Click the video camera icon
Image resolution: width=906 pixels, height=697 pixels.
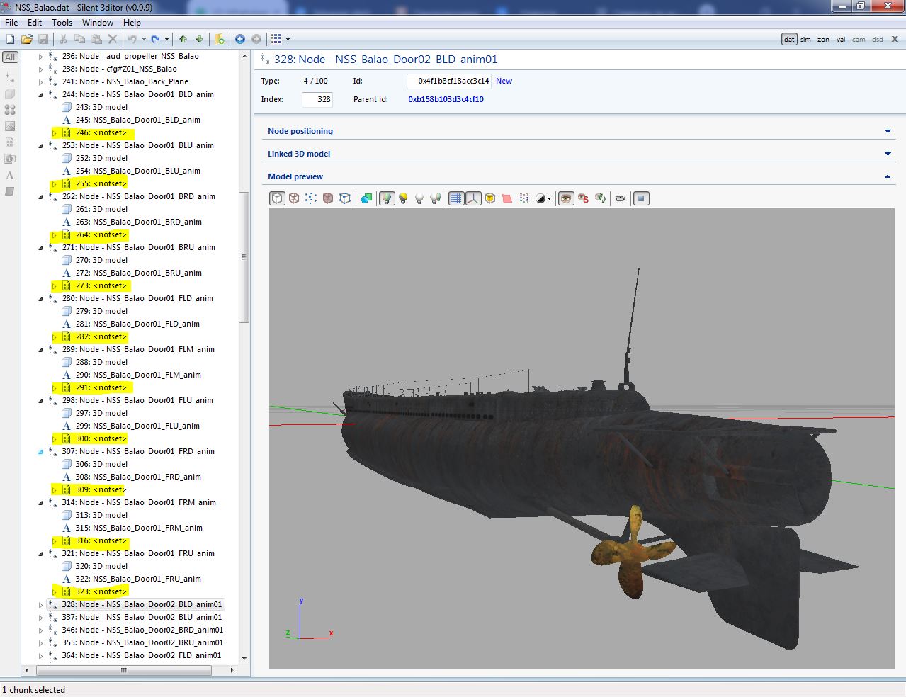click(621, 198)
